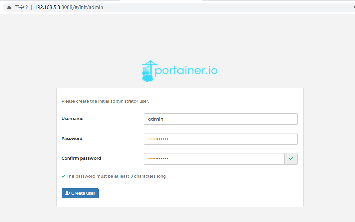Click the Confirm password label
The height and width of the screenshot is (222, 355).
tap(81, 158)
